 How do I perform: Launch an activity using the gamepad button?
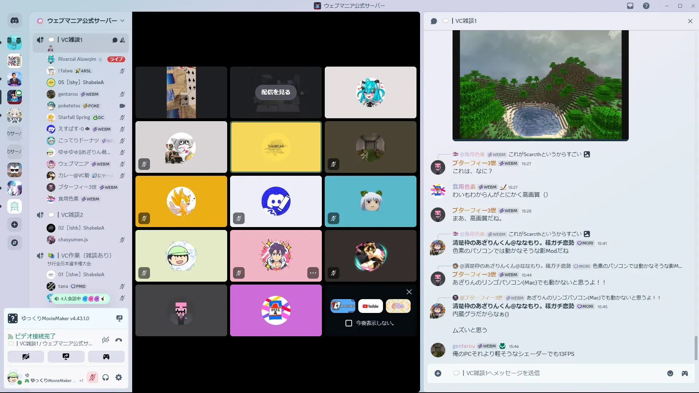point(106,357)
